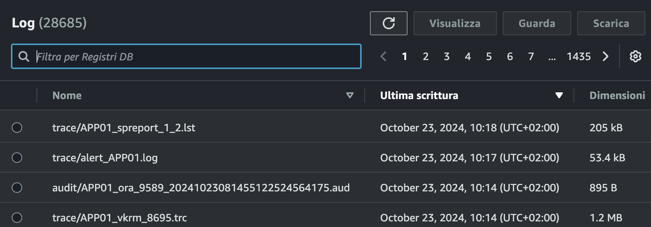This screenshot has height=227, width=651.
Task: Click the audit/APP01_ora_9589 .aud file name
Action: [201, 188]
